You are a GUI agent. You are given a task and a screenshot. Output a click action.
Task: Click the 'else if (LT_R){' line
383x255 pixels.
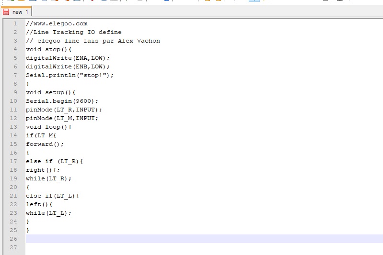pyautogui.click(x=55, y=161)
